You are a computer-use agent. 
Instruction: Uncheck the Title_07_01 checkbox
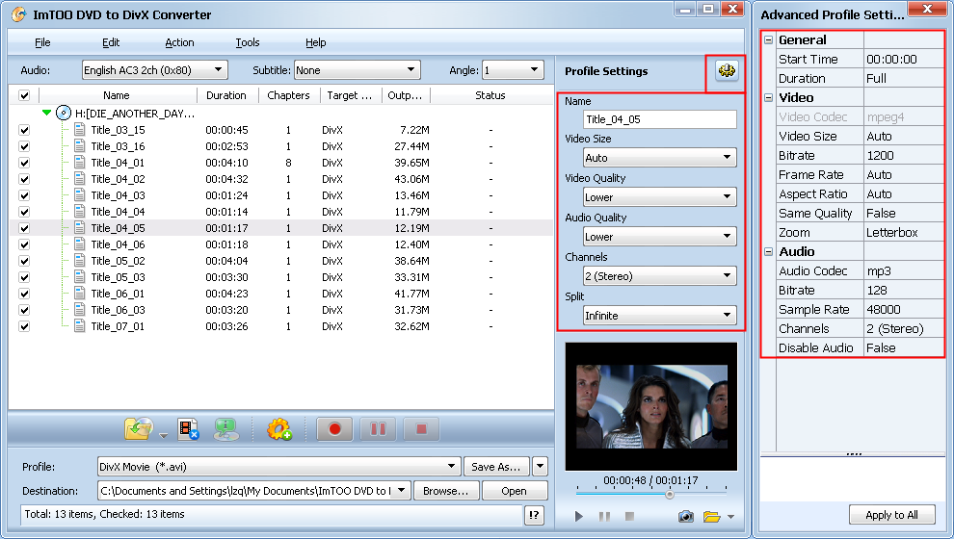(24, 327)
